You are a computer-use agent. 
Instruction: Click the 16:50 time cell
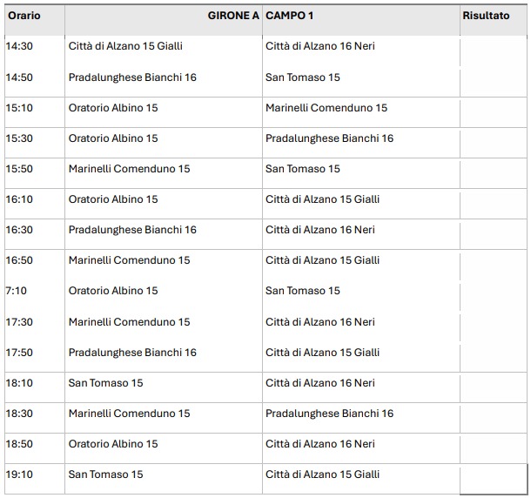click(19, 260)
